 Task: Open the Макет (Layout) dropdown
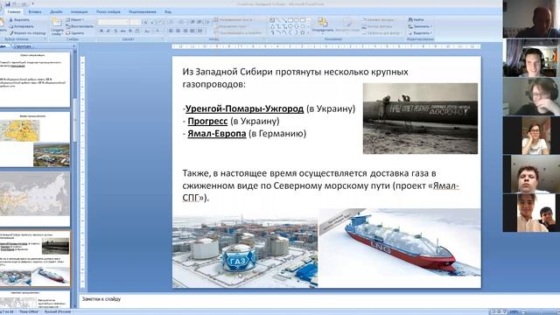coord(75,20)
